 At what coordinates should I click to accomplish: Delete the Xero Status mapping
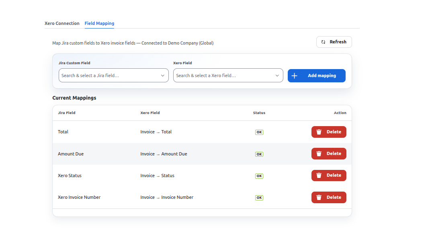(329, 176)
